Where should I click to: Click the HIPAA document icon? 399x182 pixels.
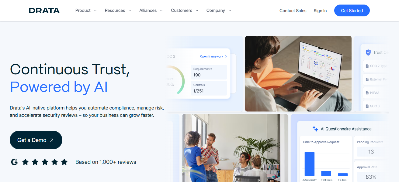366,93
